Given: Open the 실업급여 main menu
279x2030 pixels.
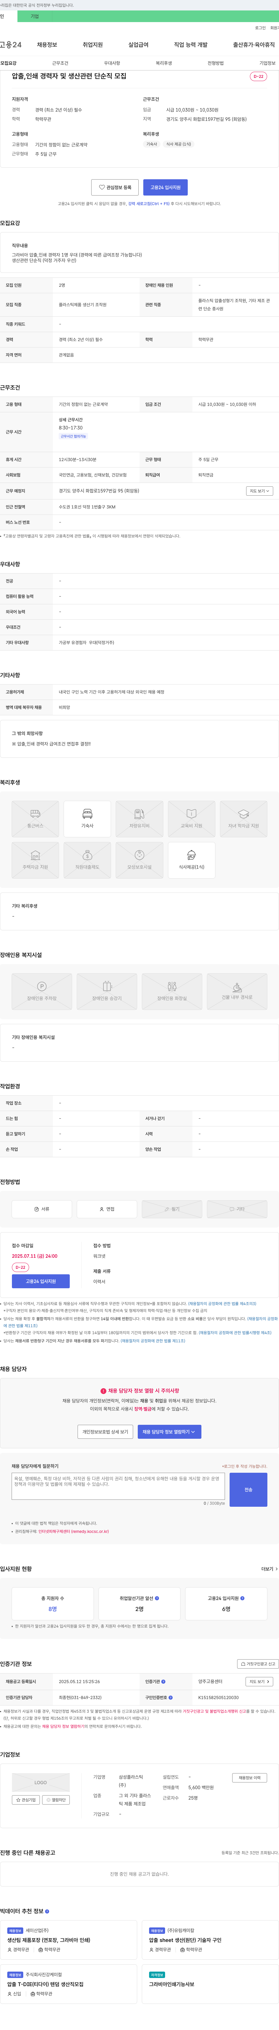Looking at the screenshot, I should pos(138,45).
